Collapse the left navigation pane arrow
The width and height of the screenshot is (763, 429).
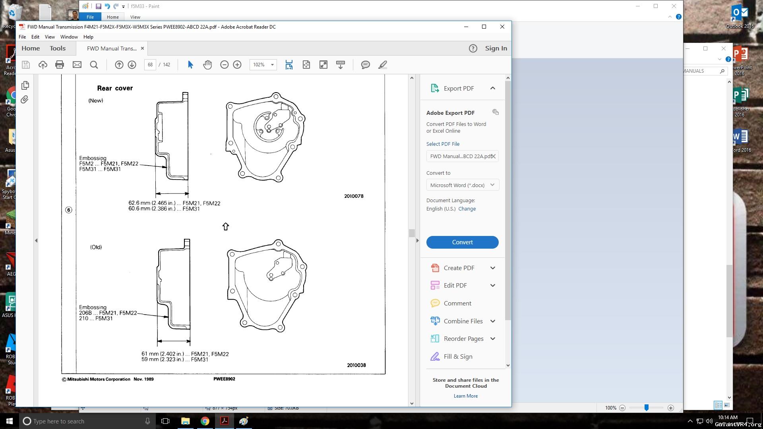36,240
